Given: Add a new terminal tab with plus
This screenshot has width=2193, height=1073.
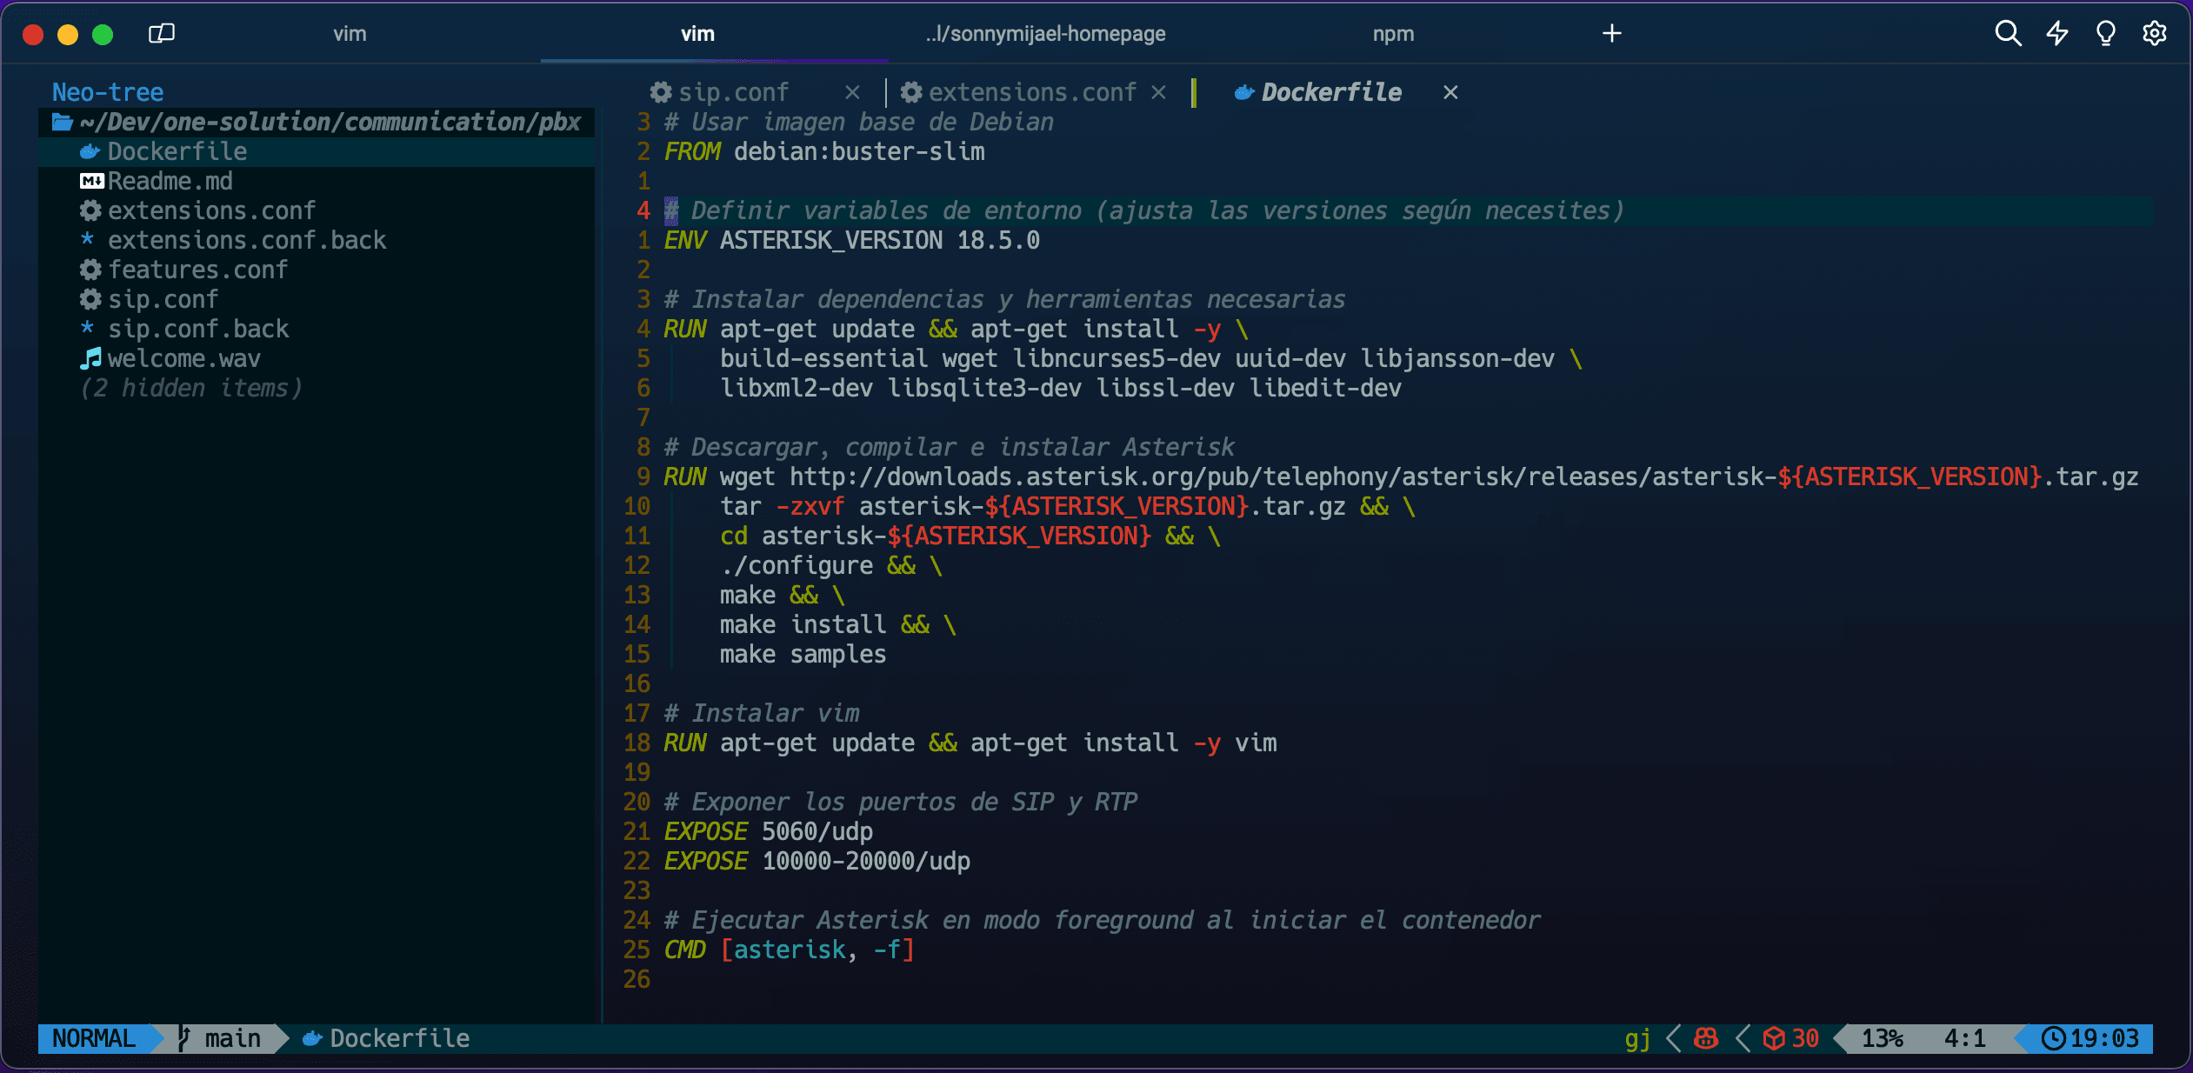Looking at the screenshot, I should [x=1611, y=33].
